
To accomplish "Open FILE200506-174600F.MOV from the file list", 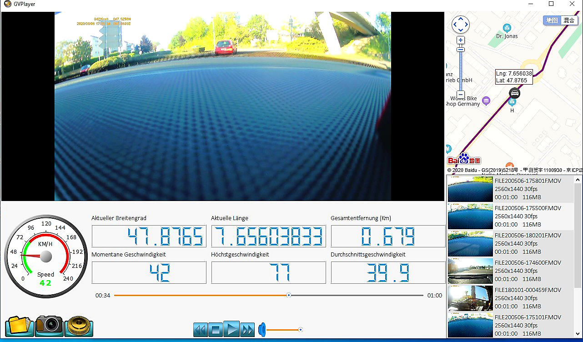I will point(514,271).
